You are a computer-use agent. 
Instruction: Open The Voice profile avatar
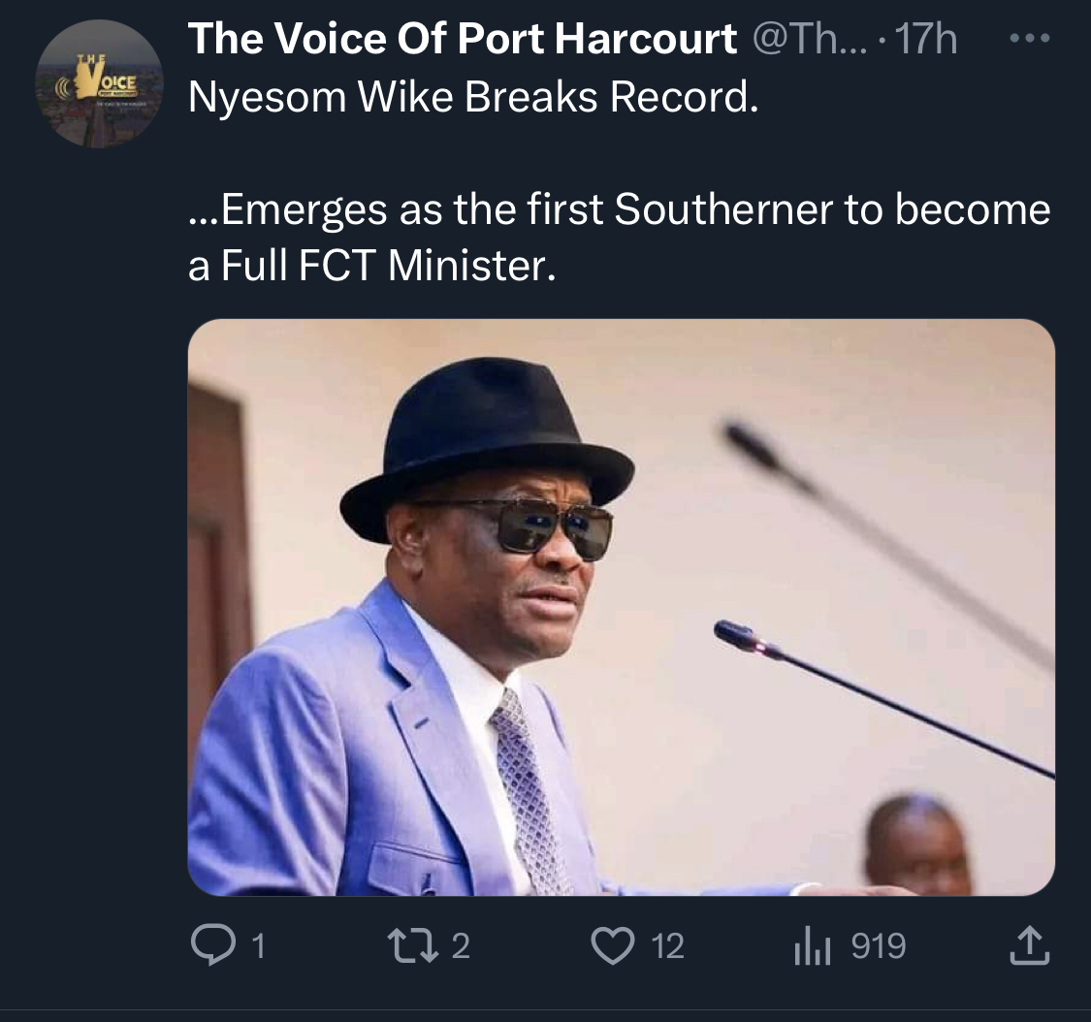tap(99, 83)
